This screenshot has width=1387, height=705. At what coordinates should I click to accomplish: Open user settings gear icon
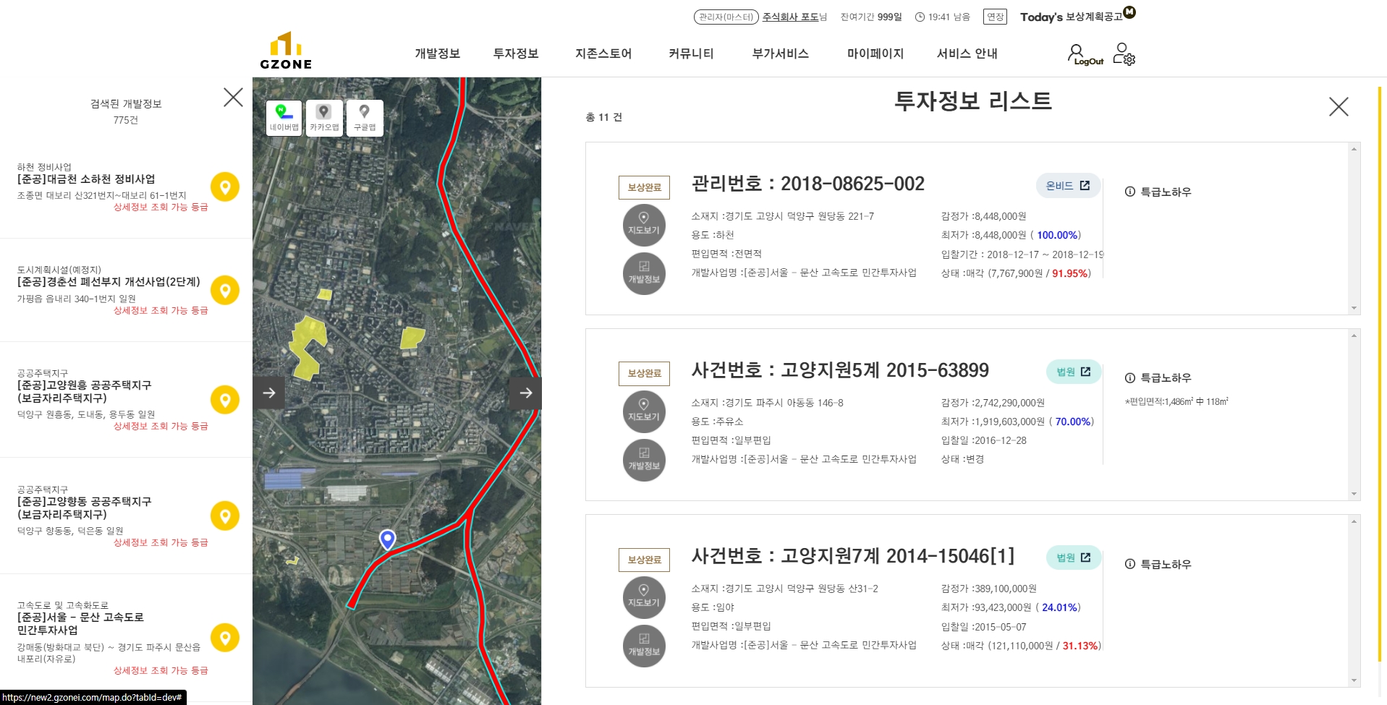click(x=1124, y=54)
